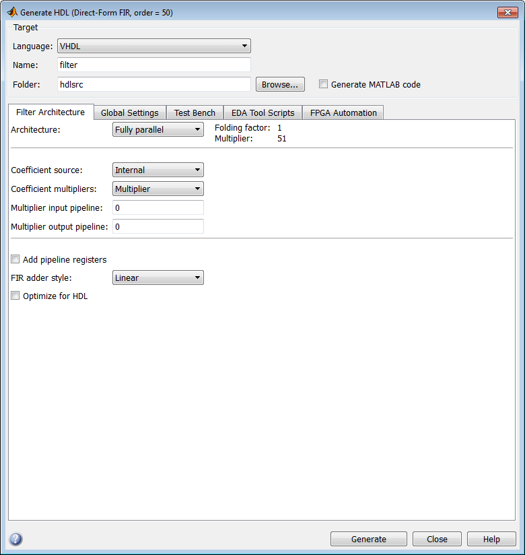Open the Global Settings tab
Screen dimensions: 525x555
(130, 113)
